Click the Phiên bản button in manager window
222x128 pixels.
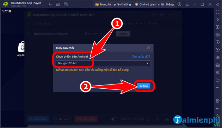(38, 119)
